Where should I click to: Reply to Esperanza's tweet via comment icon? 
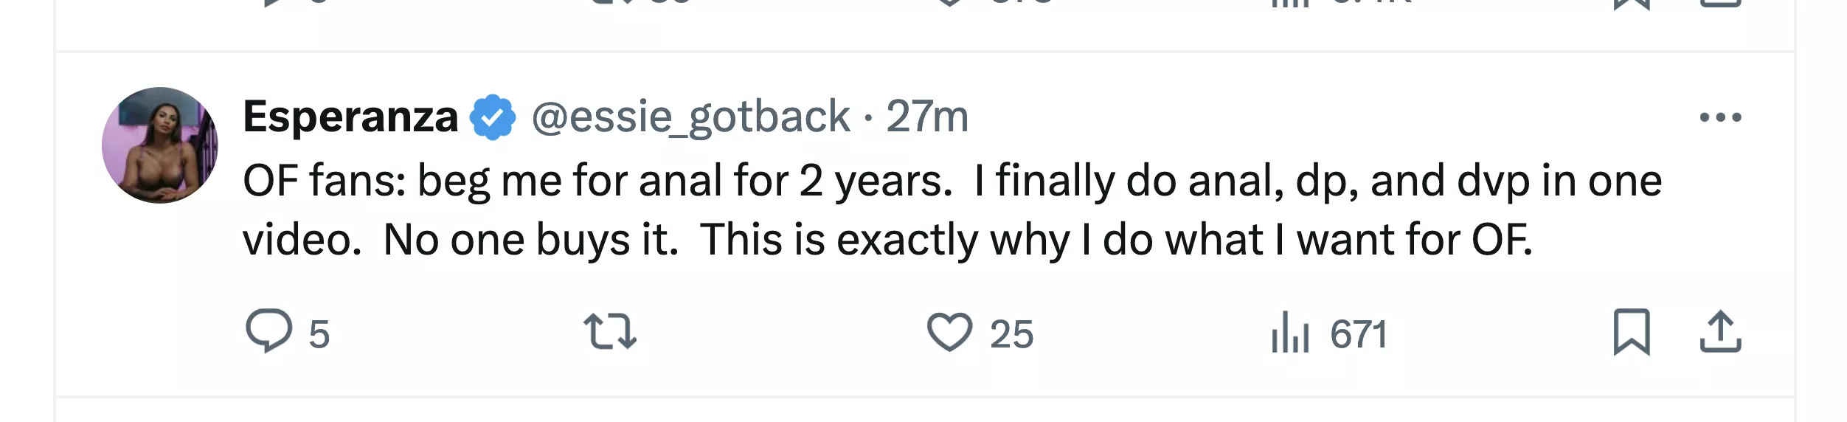(x=268, y=331)
